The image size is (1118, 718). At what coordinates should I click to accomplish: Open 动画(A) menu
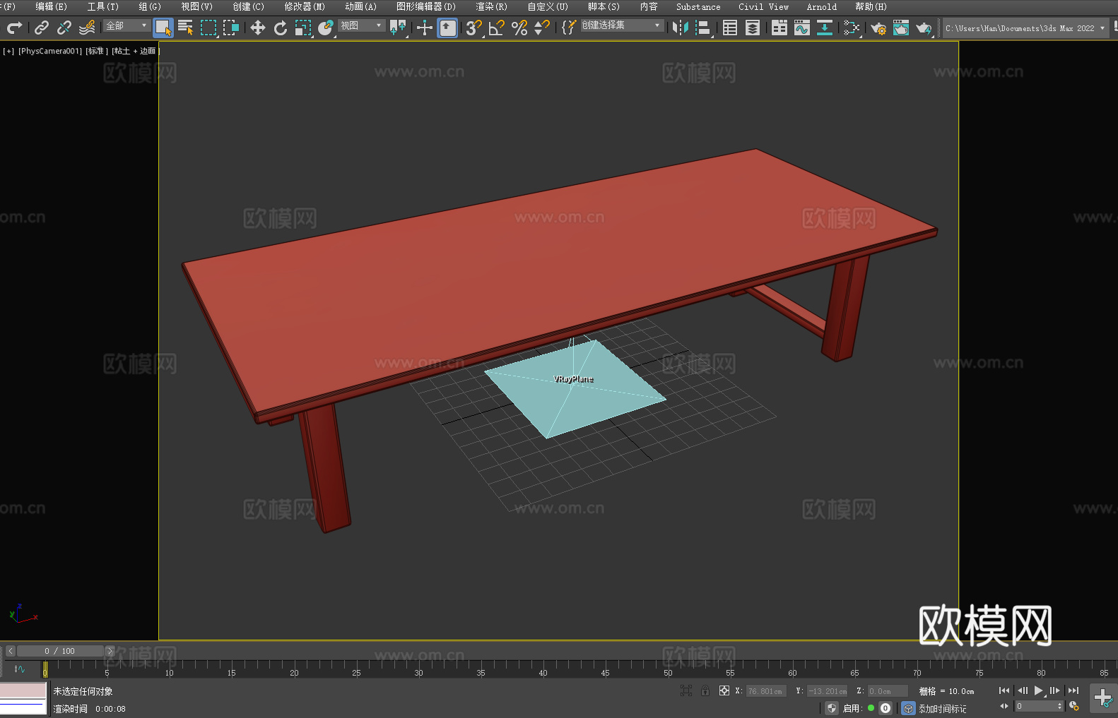pyautogui.click(x=360, y=6)
